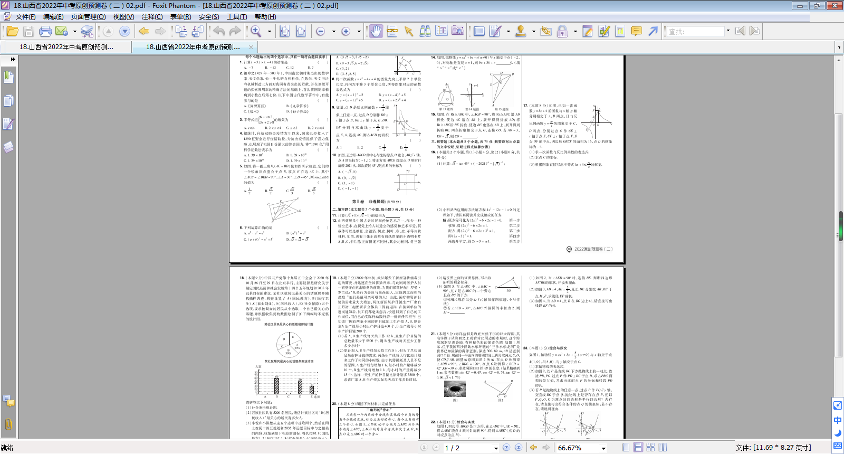
Task: Click the yellow comment note icon
Action: [637, 31]
